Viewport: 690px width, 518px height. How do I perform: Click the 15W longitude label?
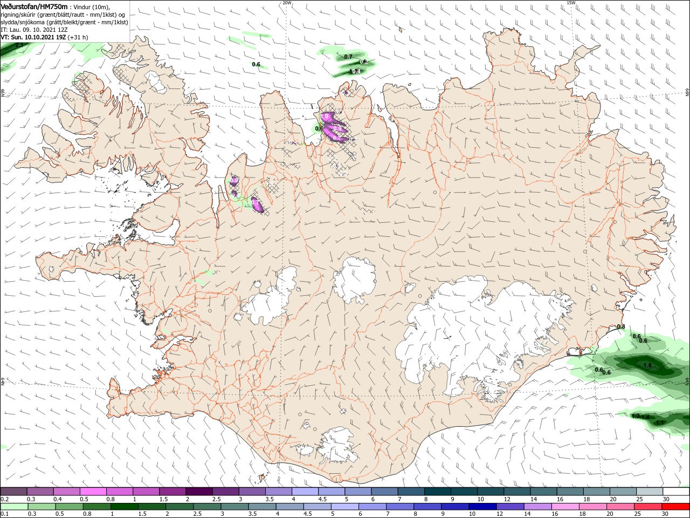click(x=571, y=3)
